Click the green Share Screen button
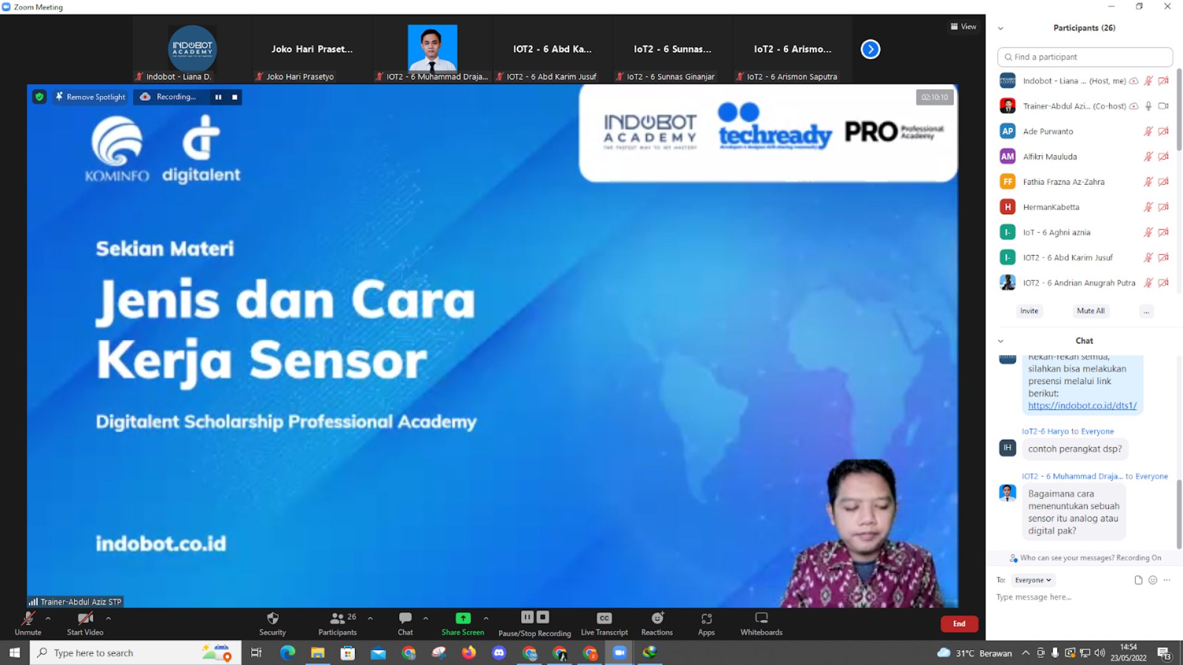 [463, 623]
